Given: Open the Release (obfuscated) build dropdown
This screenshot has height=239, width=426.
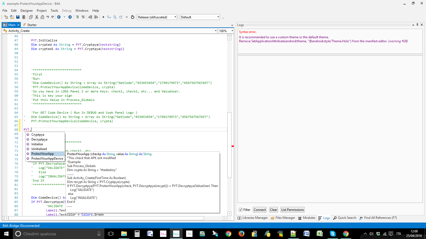Looking at the screenshot, I should (x=175, y=17).
